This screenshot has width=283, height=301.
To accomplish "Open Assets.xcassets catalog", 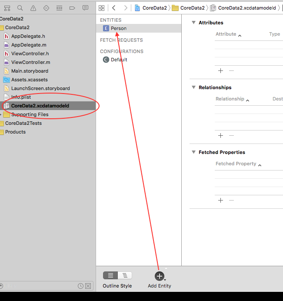I will click(x=30, y=80).
